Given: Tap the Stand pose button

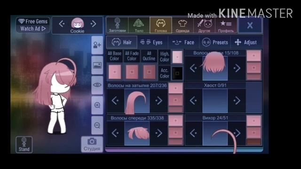Looking at the screenshot, I should click(24, 145).
